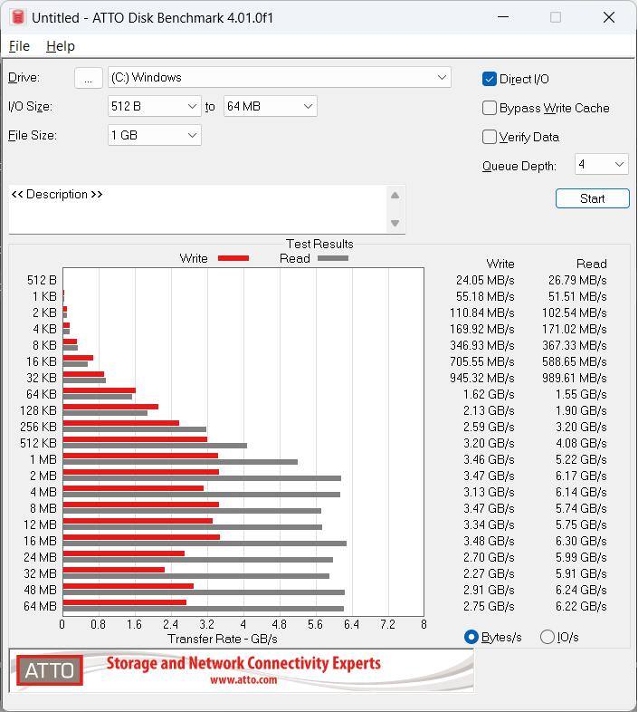The width and height of the screenshot is (638, 712).
Task: Click the ATTO Disk Benchmark title bar icon
Action: click(x=18, y=18)
